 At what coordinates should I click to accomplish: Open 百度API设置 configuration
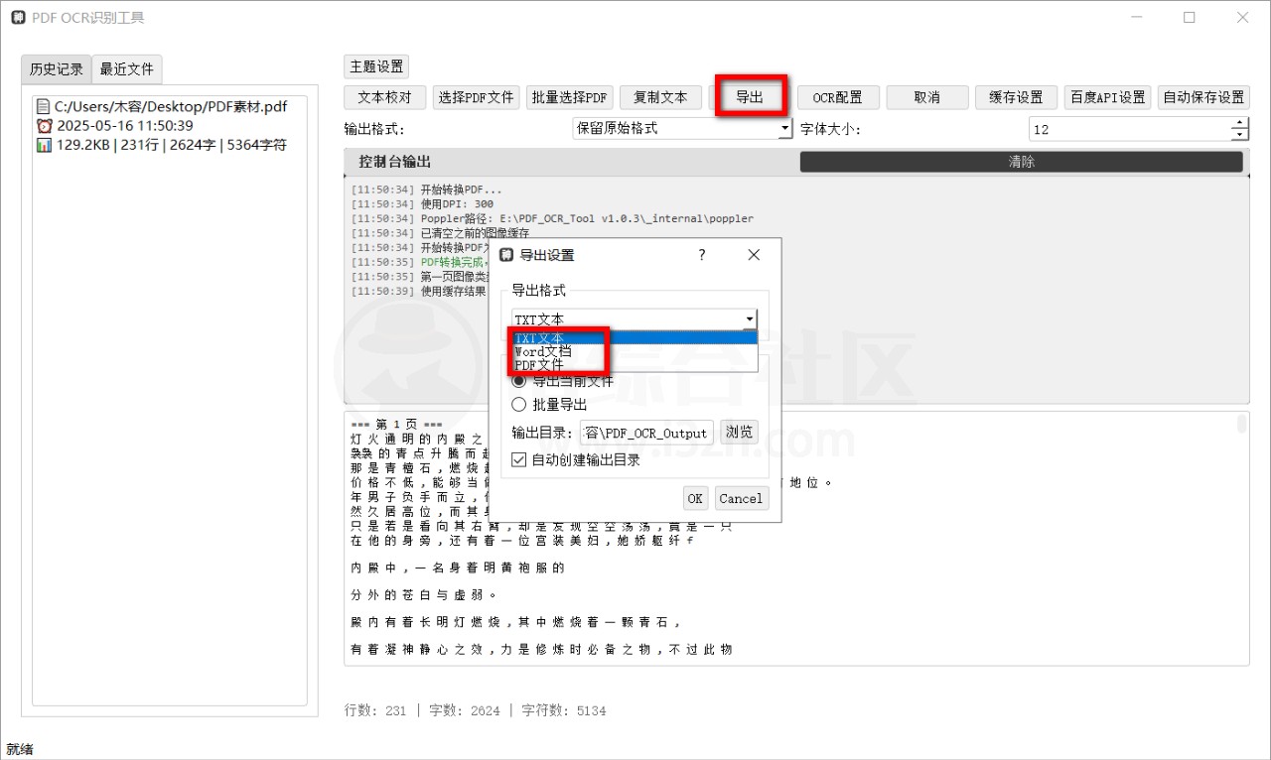coord(1107,97)
